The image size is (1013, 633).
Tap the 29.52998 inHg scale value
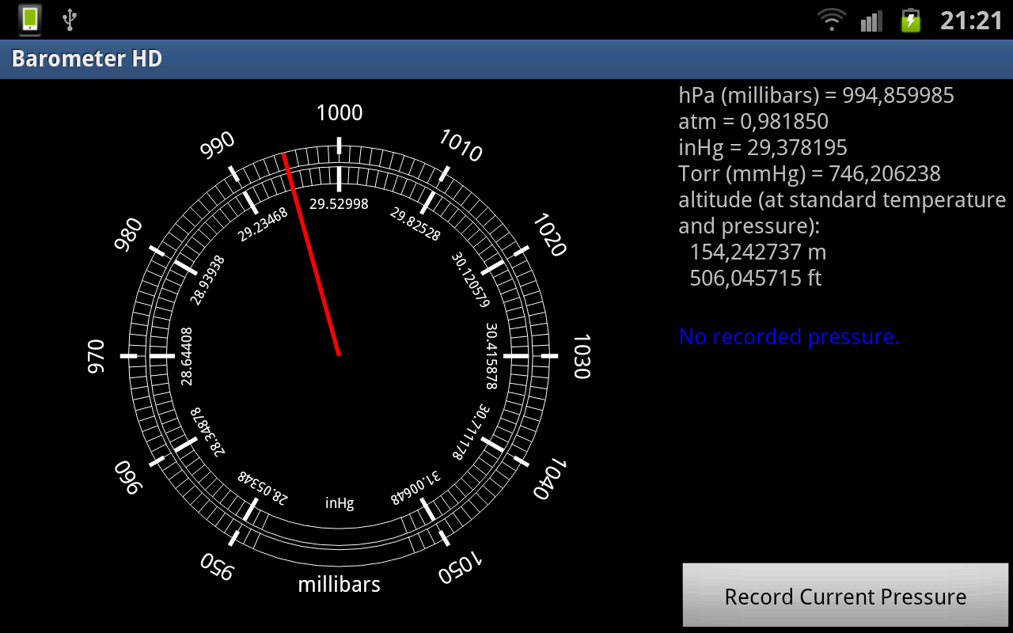[339, 204]
